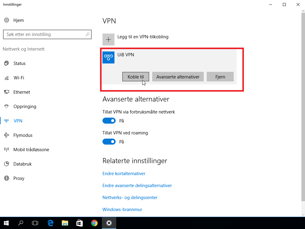
Task: Open File Explorer from taskbar
Action: (65, 223)
